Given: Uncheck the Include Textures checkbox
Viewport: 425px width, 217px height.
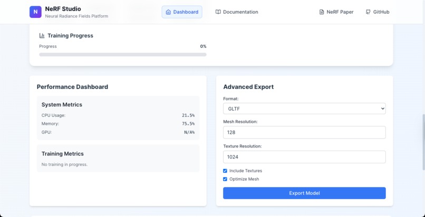Looking at the screenshot, I should pyautogui.click(x=225, y=171).
